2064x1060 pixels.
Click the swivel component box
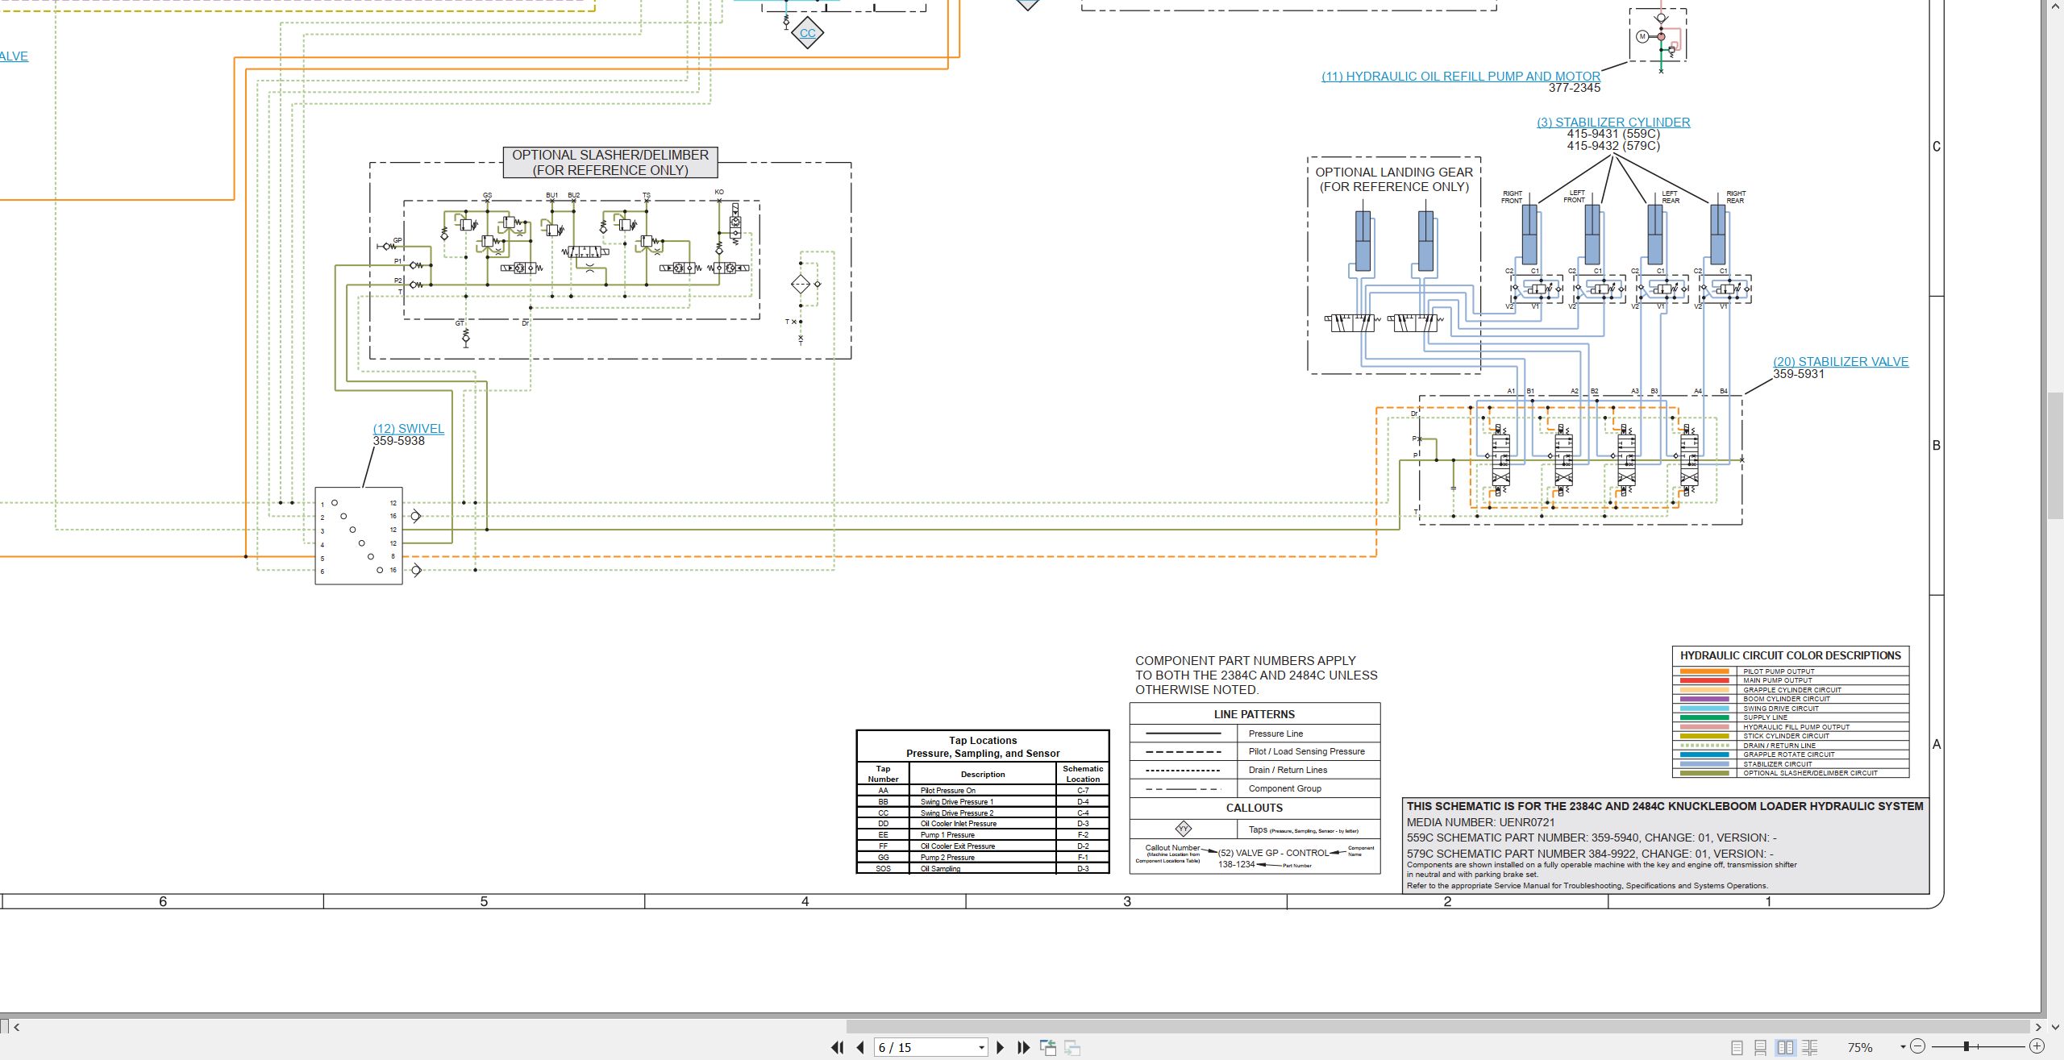pos(359,536)
